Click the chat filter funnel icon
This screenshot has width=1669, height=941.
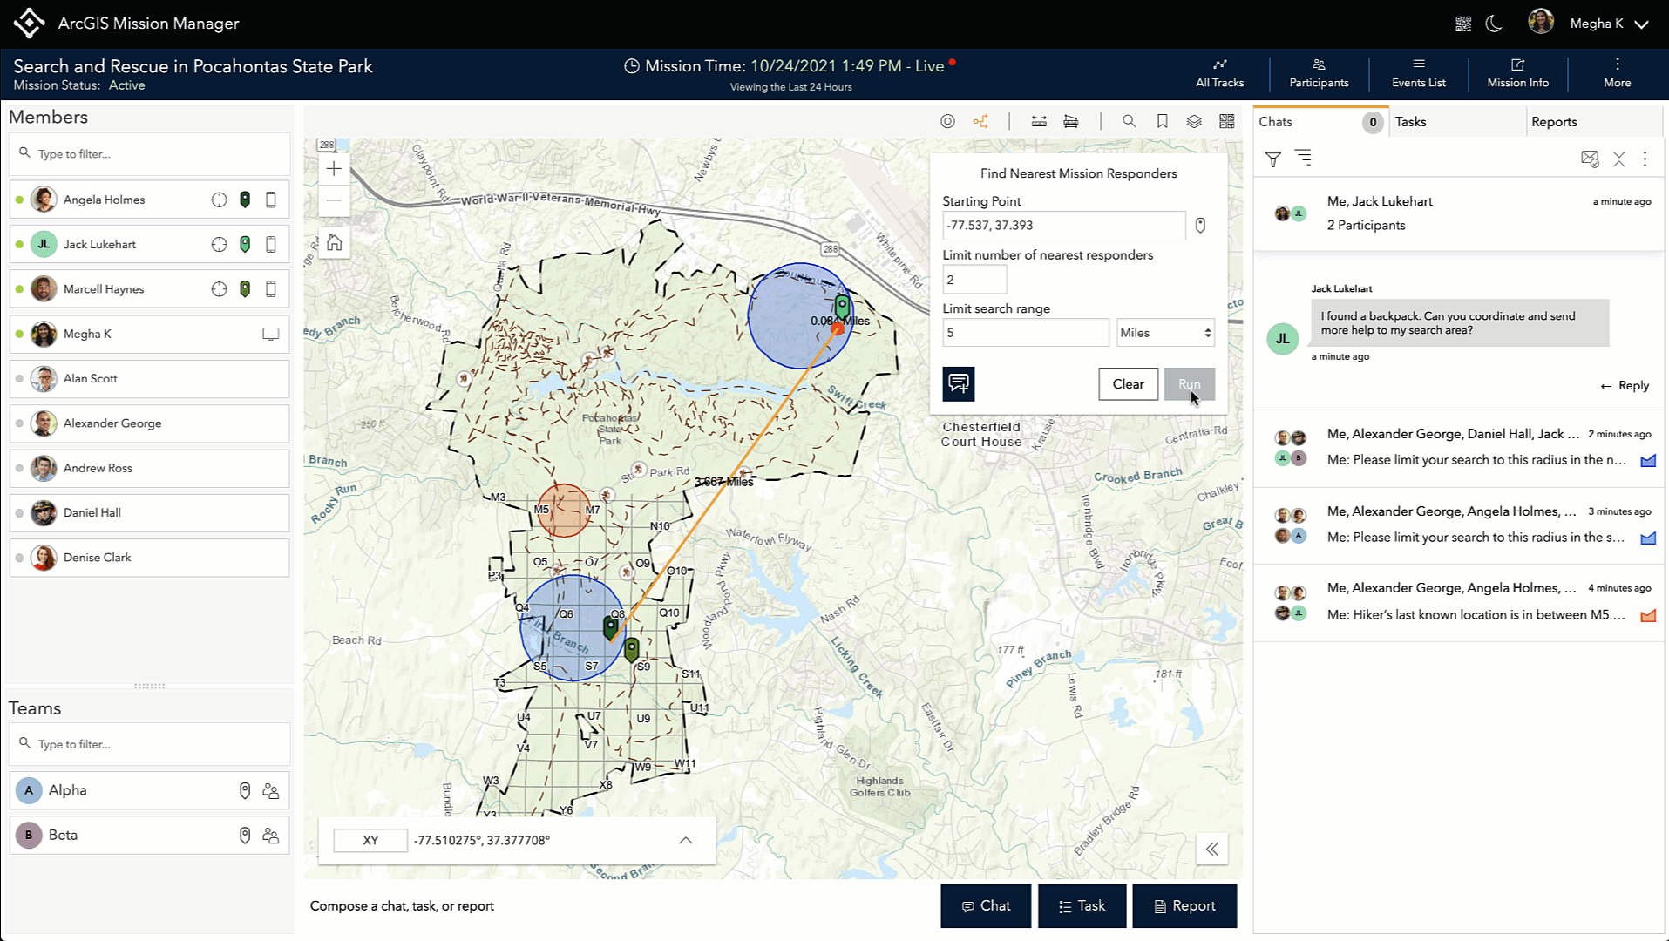(x=1272, y=159)
